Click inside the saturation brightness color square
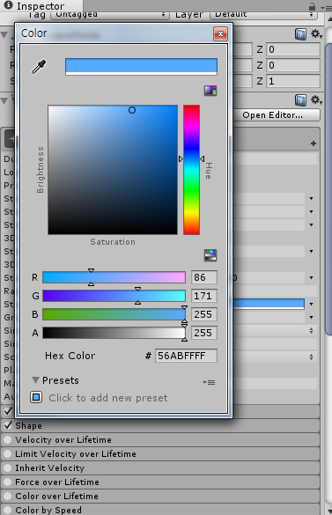The height and width of the screenshot is (515, 332). (x=113, y=170)
